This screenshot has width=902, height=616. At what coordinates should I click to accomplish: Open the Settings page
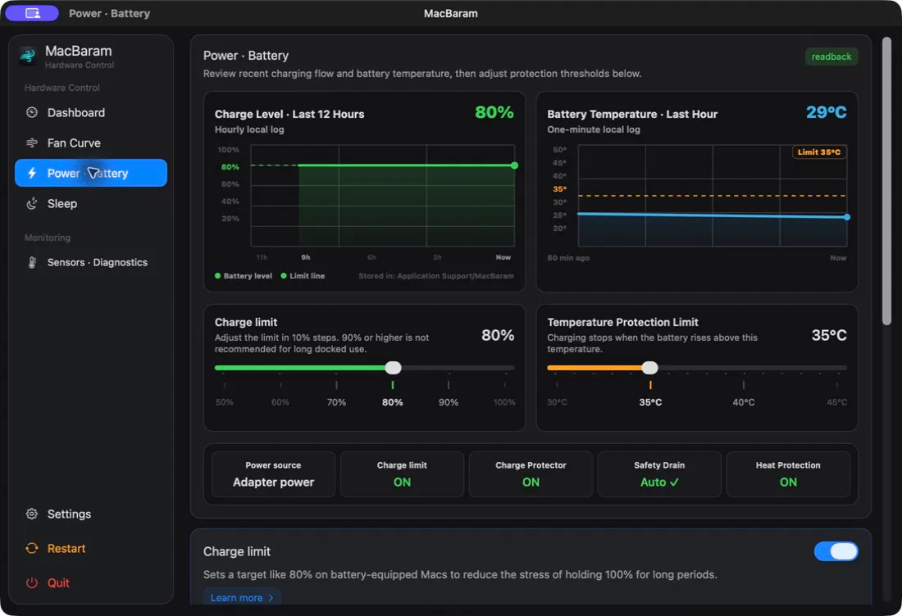91,514
